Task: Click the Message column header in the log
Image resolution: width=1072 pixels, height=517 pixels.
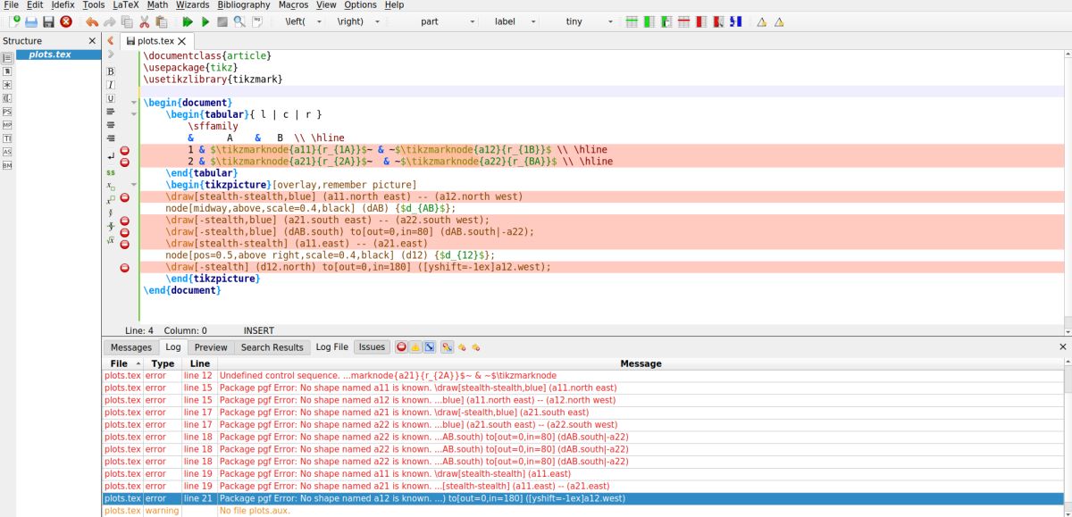Action: [641, 363]
